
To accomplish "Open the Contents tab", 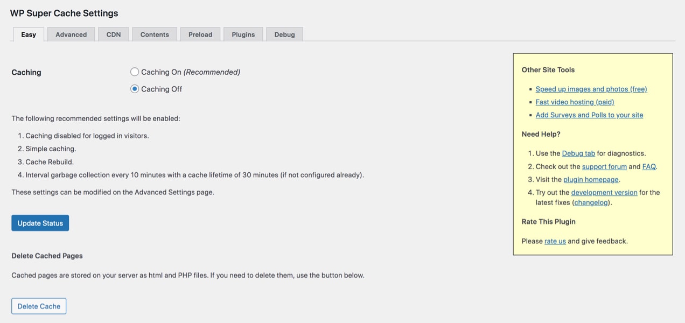I will pos(155,34).
